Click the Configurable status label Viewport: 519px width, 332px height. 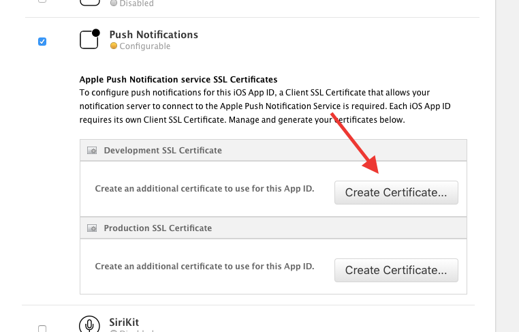point(145,46)
